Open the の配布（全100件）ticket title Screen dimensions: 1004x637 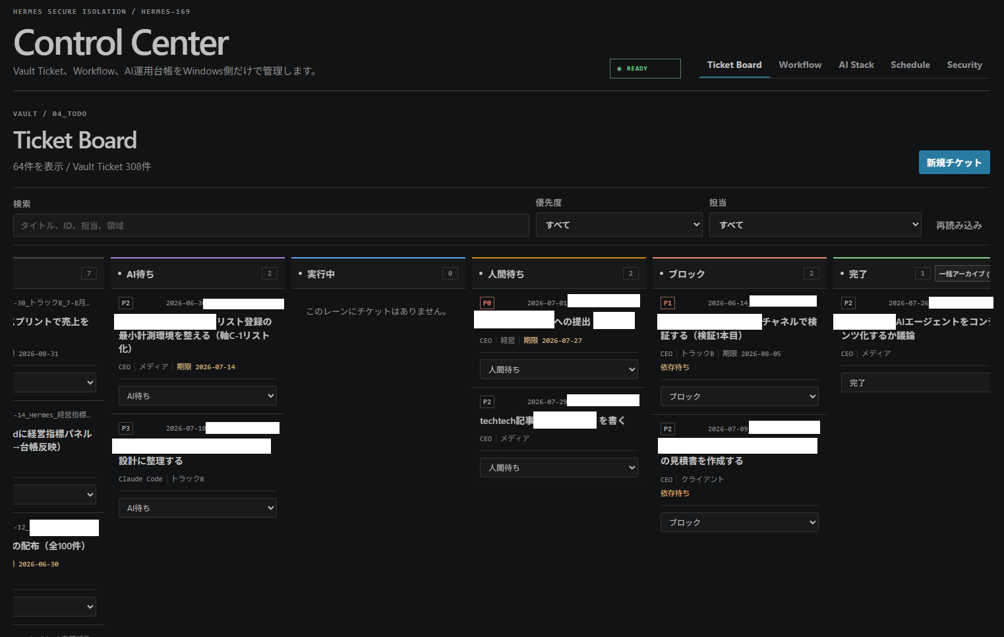[49, 546]
